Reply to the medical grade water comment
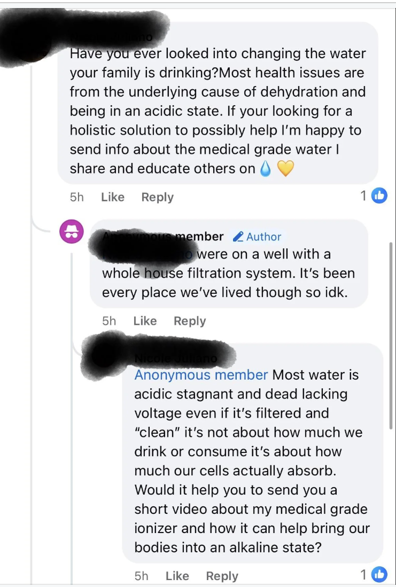Image resolution: width=396 pixels, height=587 pixels. point(157,197)
